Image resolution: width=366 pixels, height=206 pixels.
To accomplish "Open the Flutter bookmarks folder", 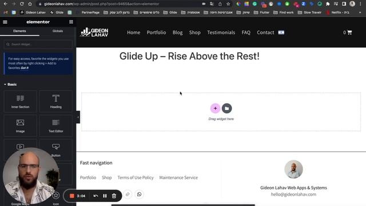I will (262, 13).
